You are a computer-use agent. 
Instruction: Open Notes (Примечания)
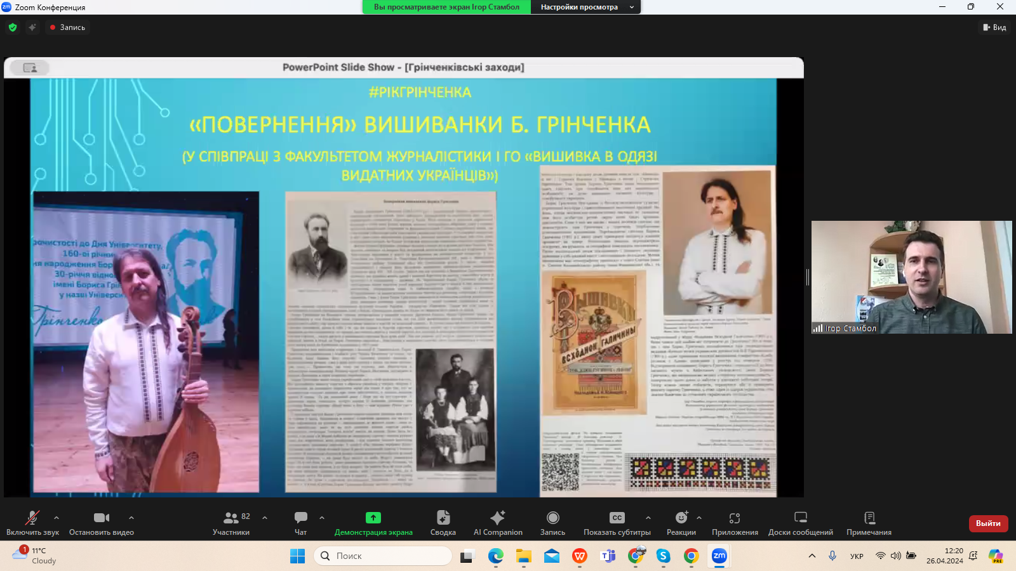click(x=869, y=523)
